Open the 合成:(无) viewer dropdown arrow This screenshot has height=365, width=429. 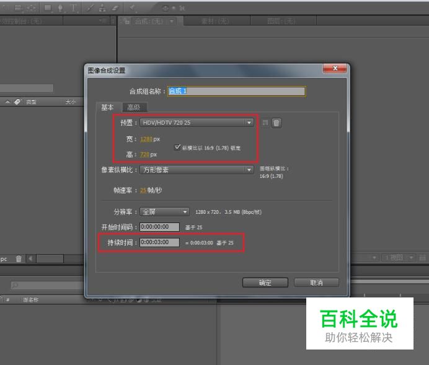pos(172,21)
